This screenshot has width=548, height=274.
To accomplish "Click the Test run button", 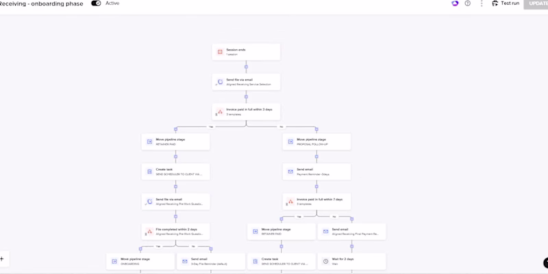I will tap(506, 3).
